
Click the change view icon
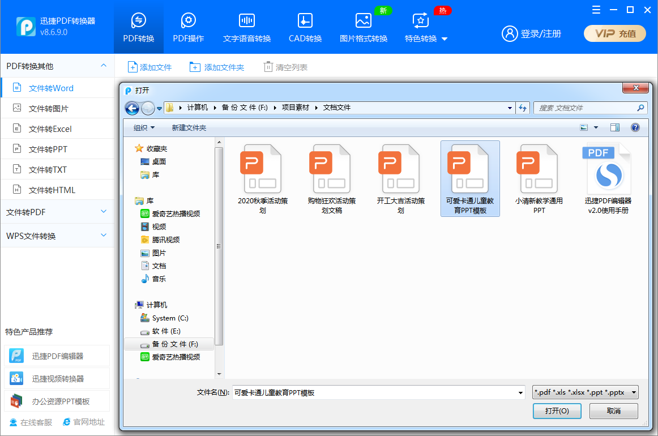[584, 127]
